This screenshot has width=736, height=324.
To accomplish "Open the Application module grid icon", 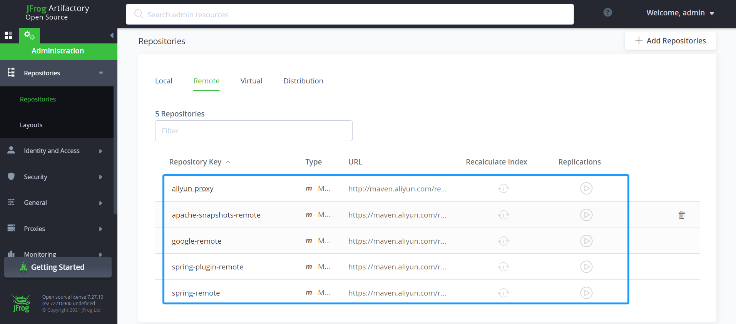I will coord(8,36).
